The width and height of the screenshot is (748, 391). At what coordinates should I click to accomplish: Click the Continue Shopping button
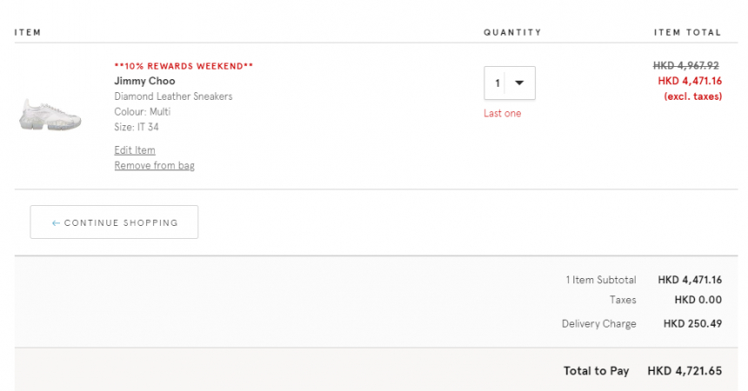[x=114, y=222]
